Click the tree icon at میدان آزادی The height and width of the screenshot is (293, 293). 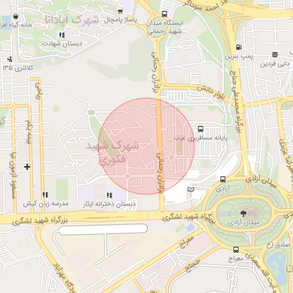tap(243, 213)
